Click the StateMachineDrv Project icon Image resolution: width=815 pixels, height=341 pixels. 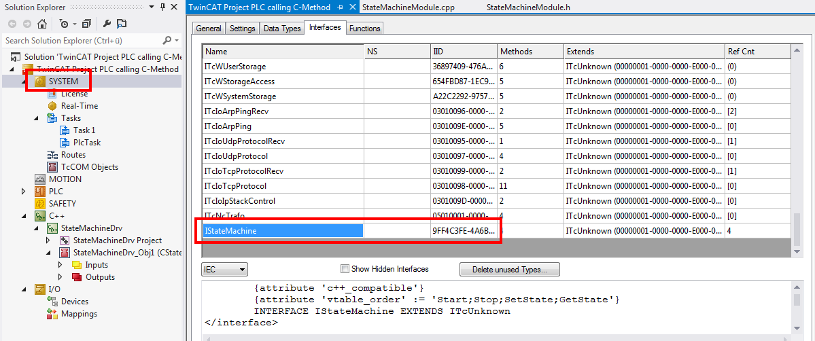coord(65,240)
